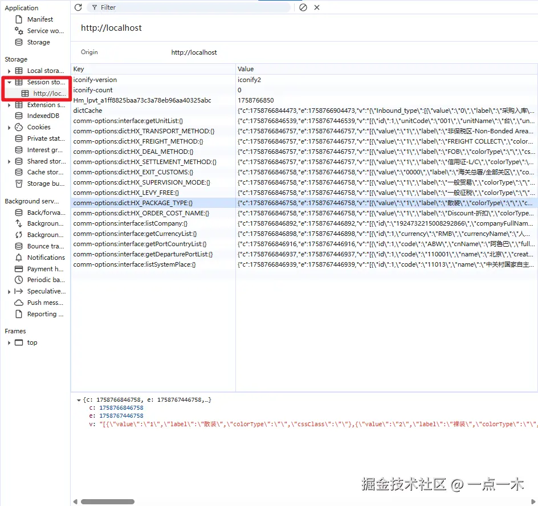
Task: Click the Push messaging cloud icon
Action: point(19,303)
